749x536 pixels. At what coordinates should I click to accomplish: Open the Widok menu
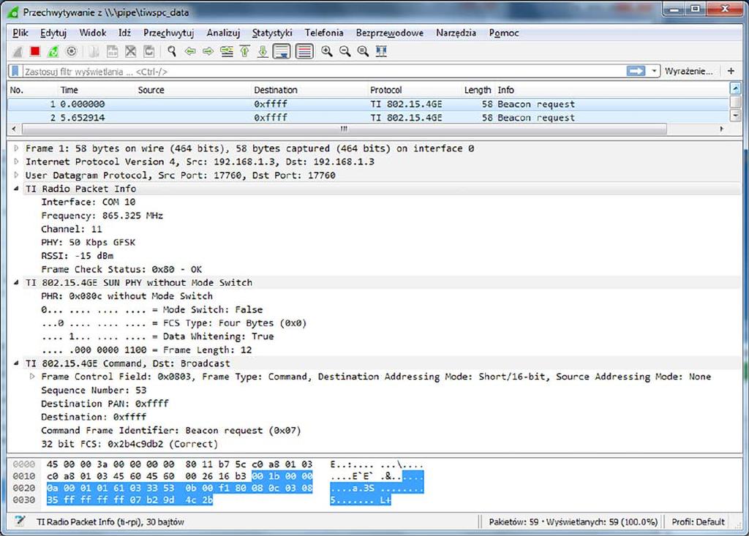pos(93,33)
